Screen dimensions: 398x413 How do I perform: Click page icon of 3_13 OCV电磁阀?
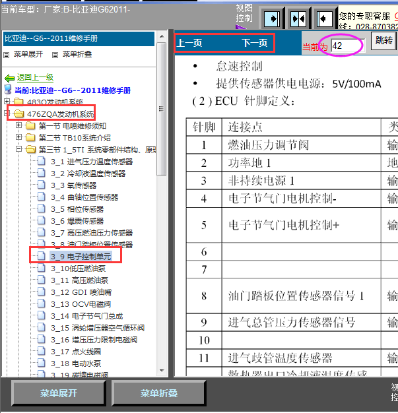42,303
